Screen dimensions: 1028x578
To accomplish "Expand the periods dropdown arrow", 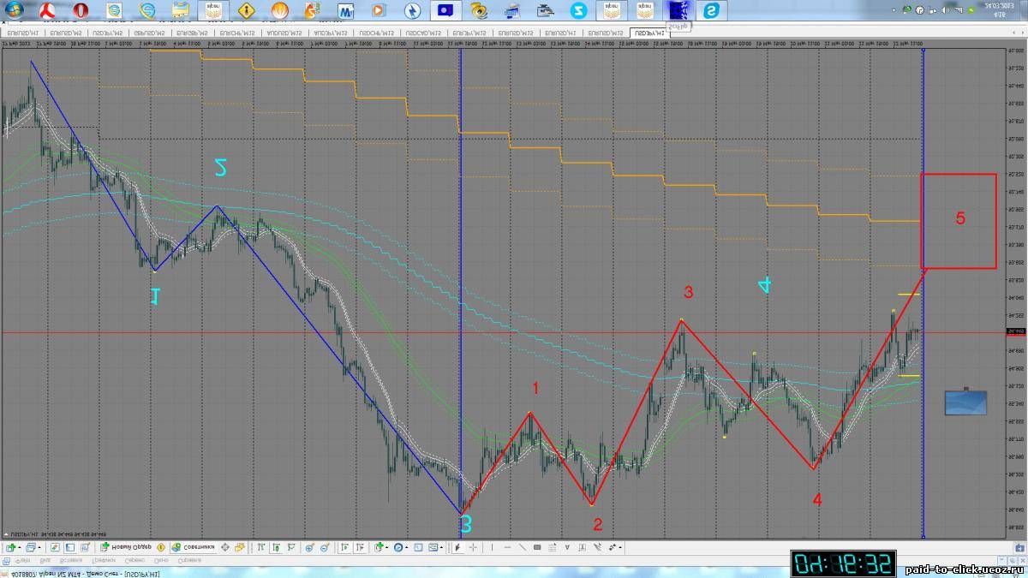I will point(406,547).
